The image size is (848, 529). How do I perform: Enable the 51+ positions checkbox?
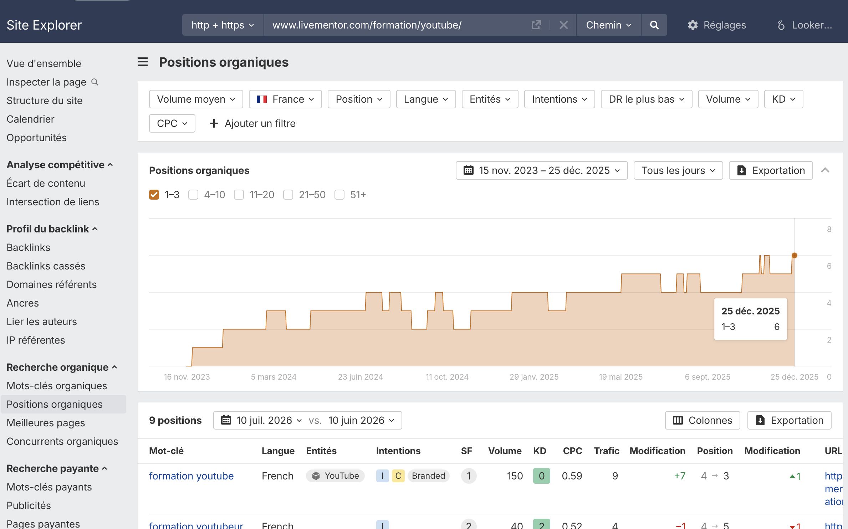pos(339,195)
